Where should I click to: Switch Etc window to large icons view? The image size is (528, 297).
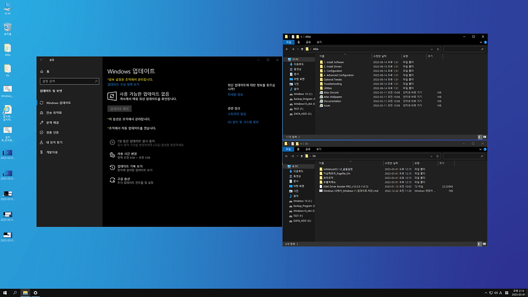point(484,244)
